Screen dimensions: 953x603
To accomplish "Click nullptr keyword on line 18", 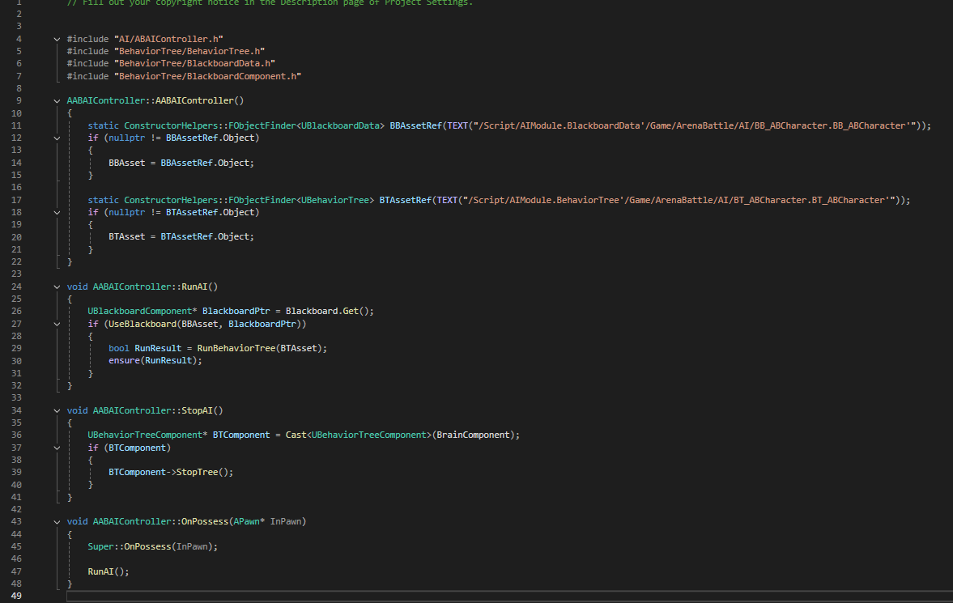I will click(x=126, y=212).
